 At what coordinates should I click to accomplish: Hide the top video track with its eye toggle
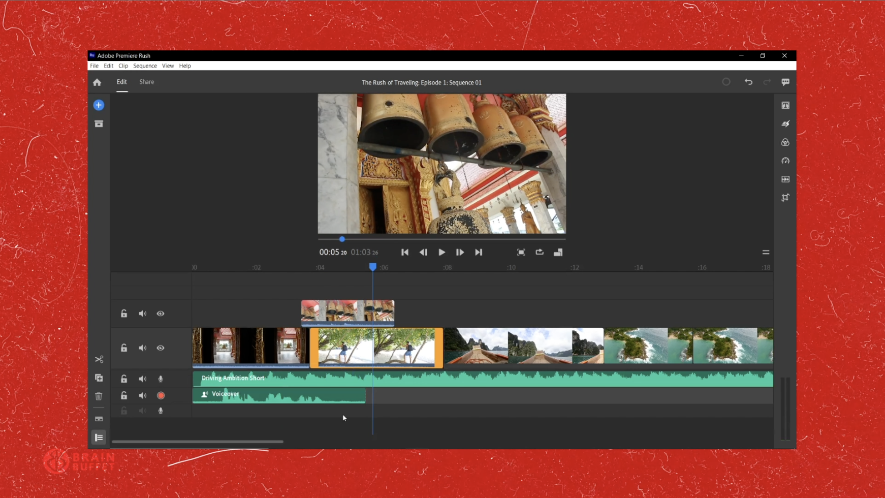point(161,314)
